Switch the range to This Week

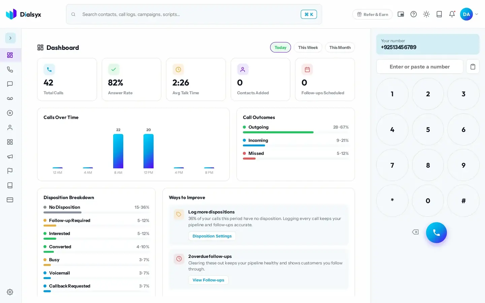(x=308, y=47)
